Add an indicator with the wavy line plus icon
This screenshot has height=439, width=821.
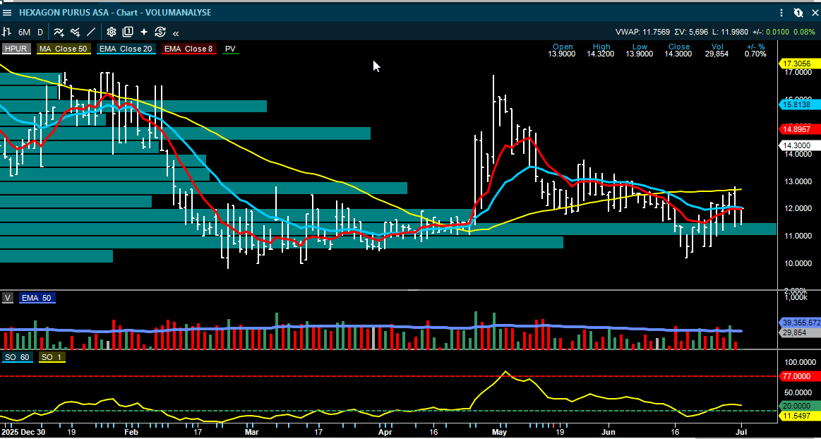(59, 32)
